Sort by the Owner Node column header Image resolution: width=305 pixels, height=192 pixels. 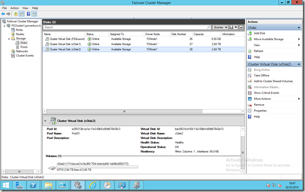pyautogui.click(x=157, y=34)
